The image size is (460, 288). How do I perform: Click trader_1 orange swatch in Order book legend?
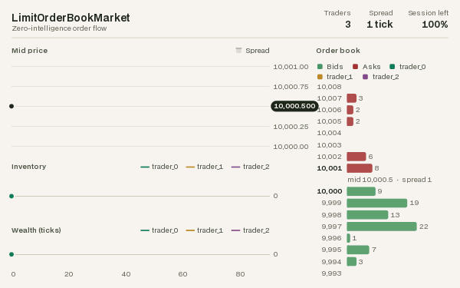tap(320, 77)
